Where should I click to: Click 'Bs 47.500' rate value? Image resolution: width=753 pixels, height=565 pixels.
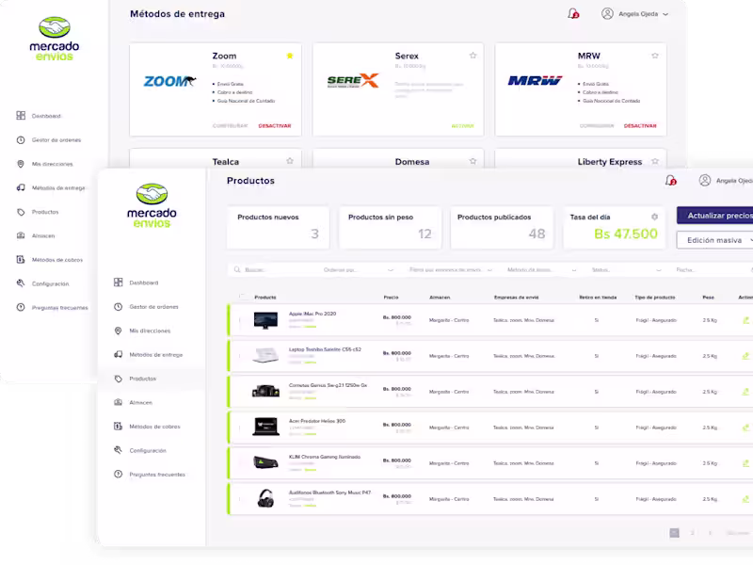click(626, 234)
